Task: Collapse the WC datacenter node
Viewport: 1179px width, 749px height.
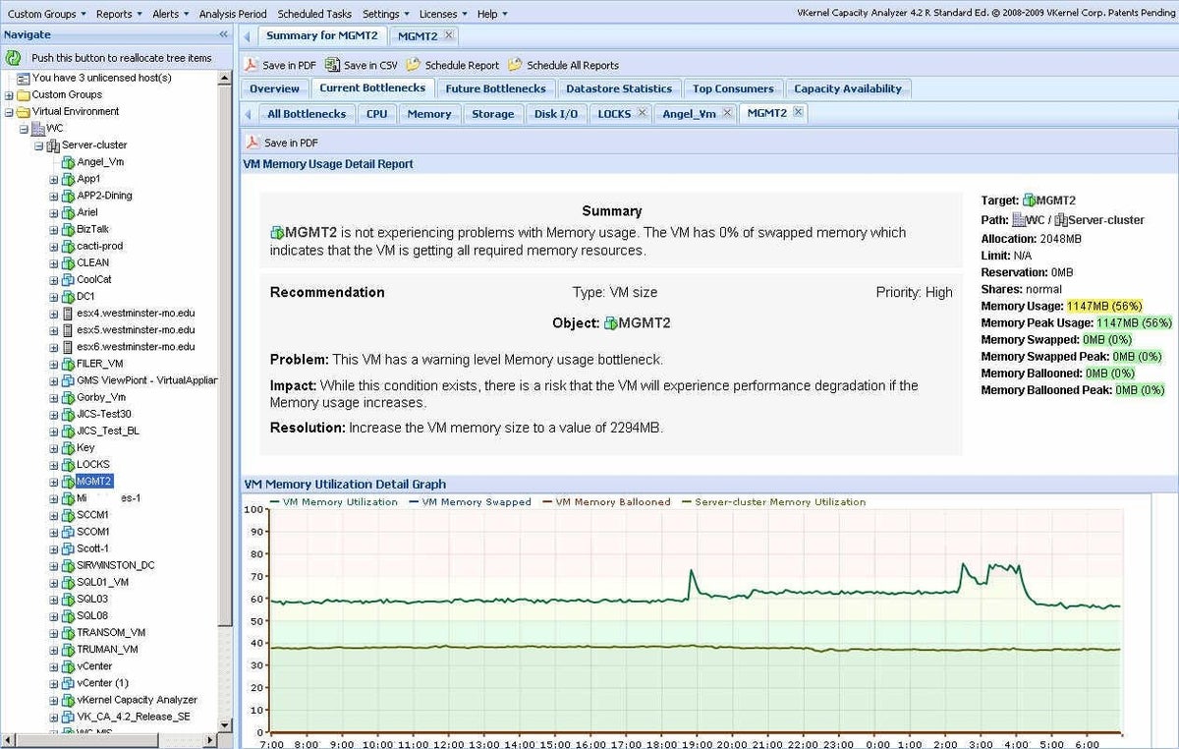Action: pos(25,129)
